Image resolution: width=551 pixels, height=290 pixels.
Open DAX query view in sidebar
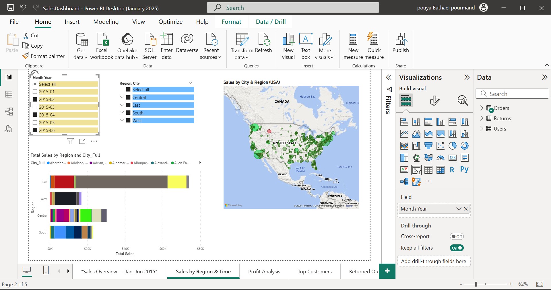pyautogui.click(x=8, y=129)
